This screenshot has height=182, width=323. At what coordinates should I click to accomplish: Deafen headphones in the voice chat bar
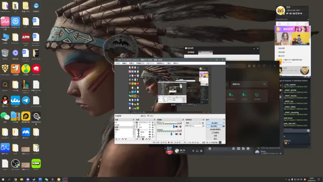coord(197,151)
